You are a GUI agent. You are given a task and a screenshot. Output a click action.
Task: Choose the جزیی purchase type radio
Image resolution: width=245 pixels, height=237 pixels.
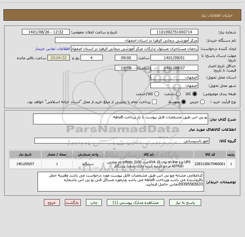tap(202, 102)
